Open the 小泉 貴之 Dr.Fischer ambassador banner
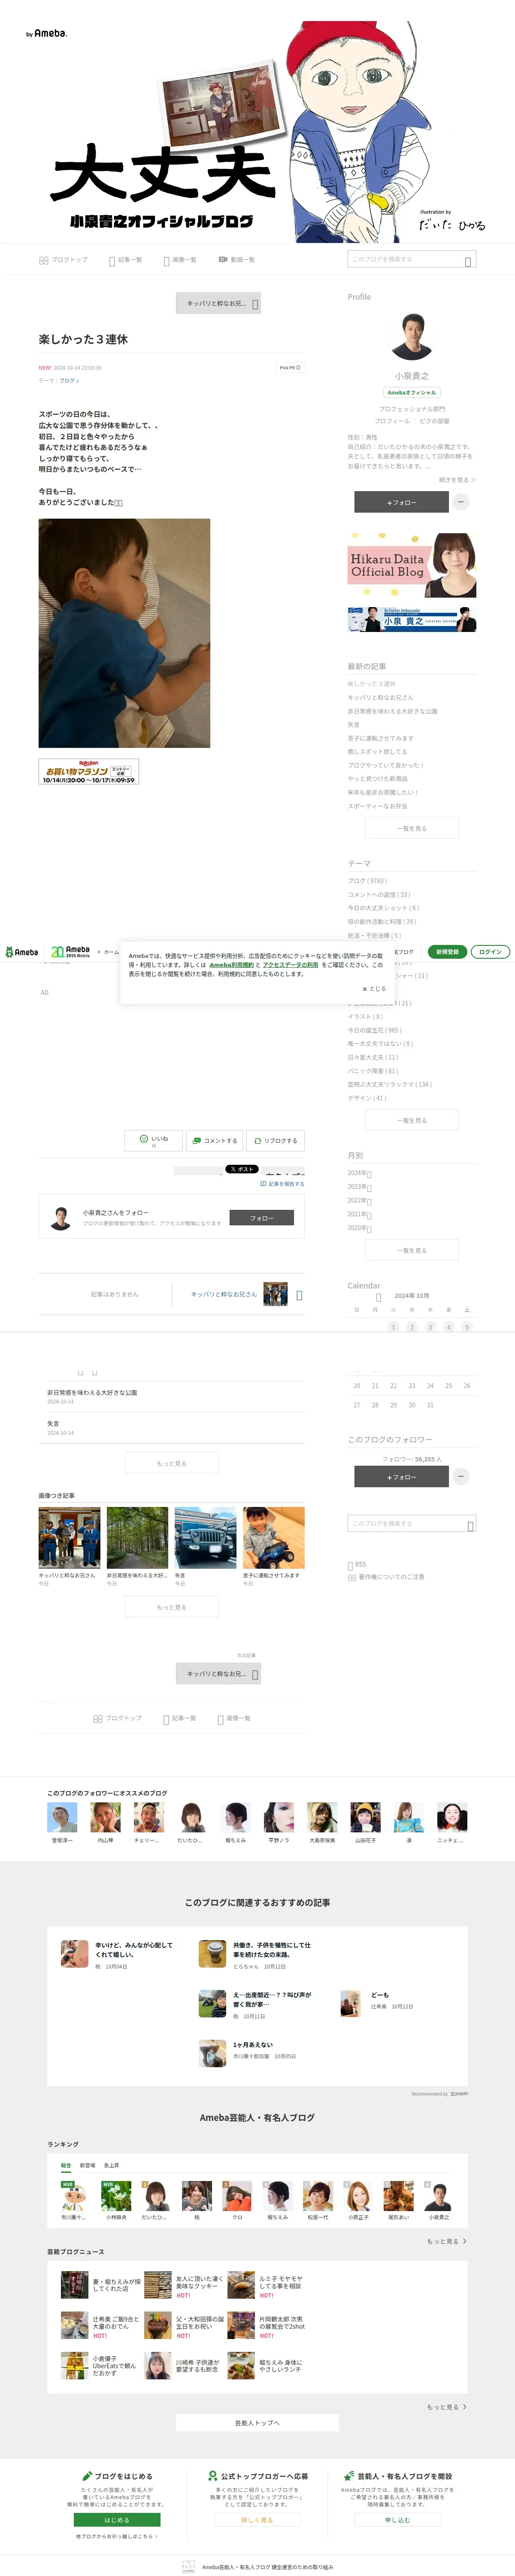 point(412,620)
